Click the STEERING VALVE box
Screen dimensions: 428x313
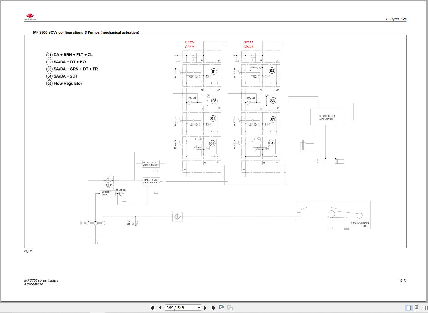[x=107, y=193]
